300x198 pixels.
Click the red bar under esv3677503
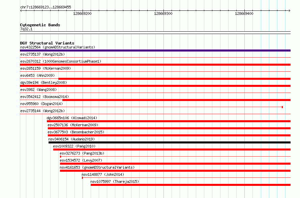(x=169, y=135)
